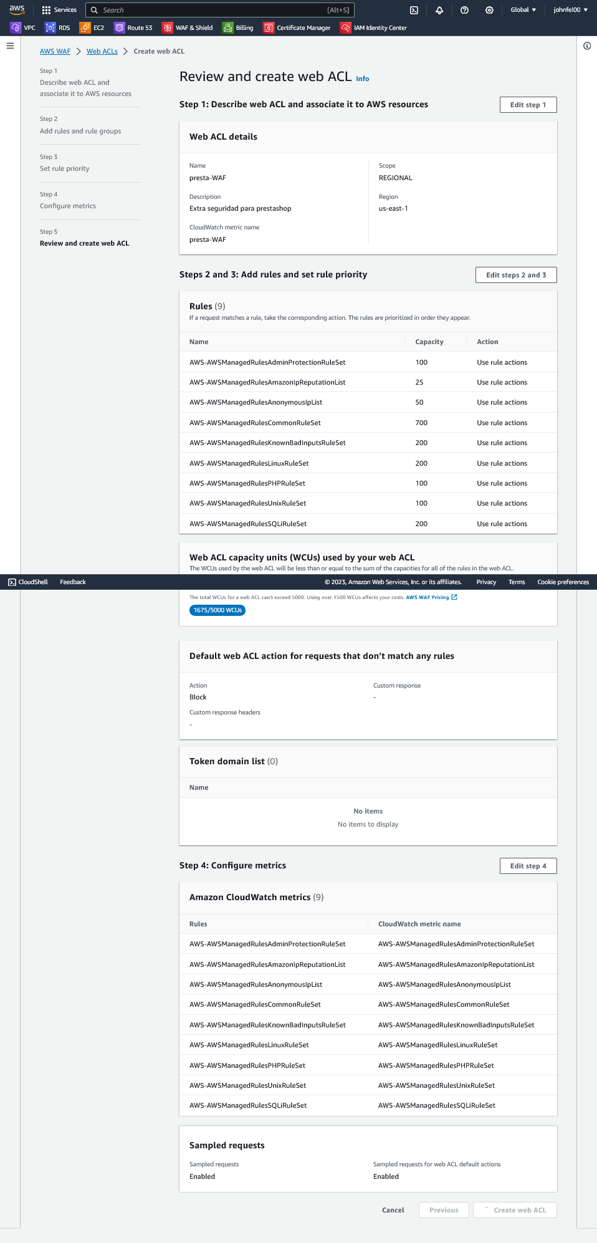Expand the johnfel00 account menu
Viewport: 597px width, 1243px height.
click(x=570, y=10)
